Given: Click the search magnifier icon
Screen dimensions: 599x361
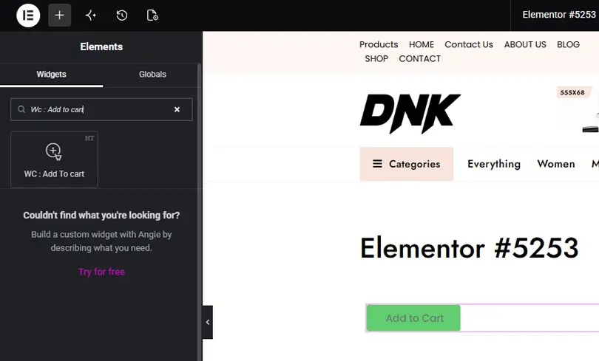Looking at the screenshot, I should click(21, 109).
